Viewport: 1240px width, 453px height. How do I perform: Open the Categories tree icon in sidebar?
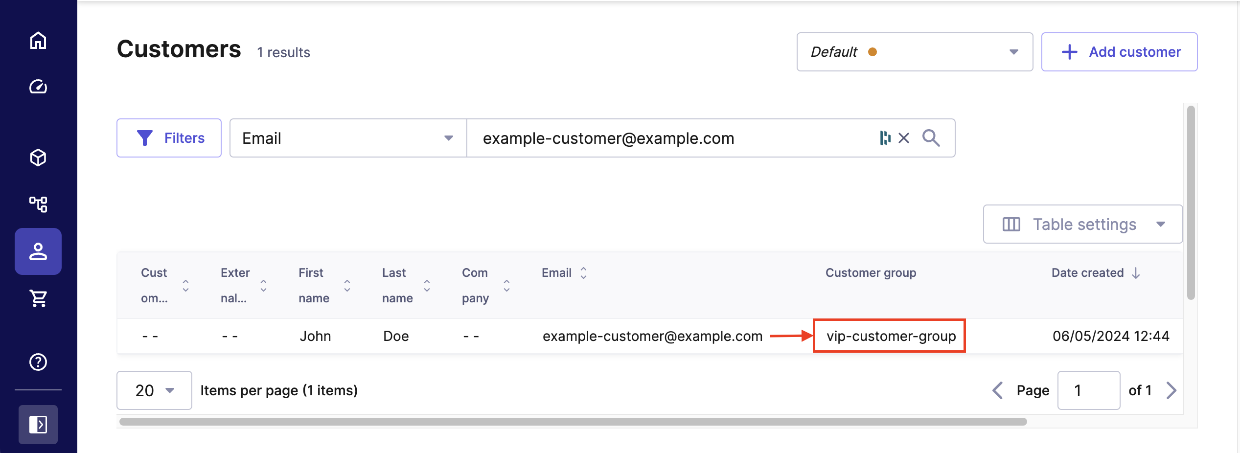38,204
